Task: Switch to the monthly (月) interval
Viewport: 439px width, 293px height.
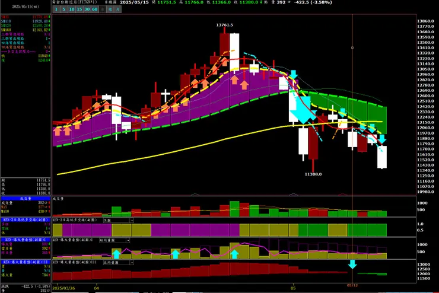Action: [118, 9]
